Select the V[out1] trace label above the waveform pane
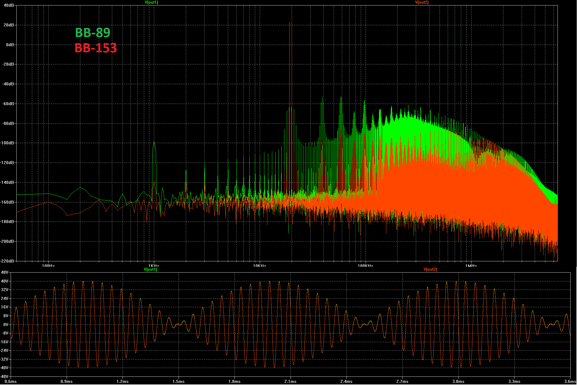577x385 pixels. pyautogui.click(x=150, y=270)
